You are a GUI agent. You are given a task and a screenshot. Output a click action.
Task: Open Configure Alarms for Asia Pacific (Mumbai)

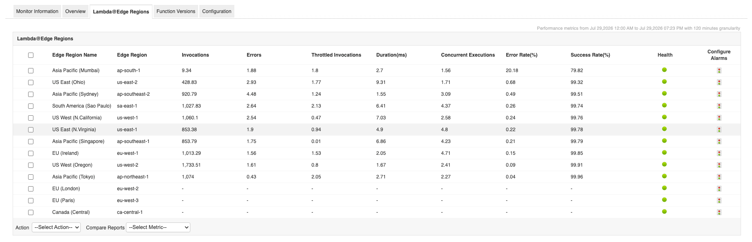[719, 70]
